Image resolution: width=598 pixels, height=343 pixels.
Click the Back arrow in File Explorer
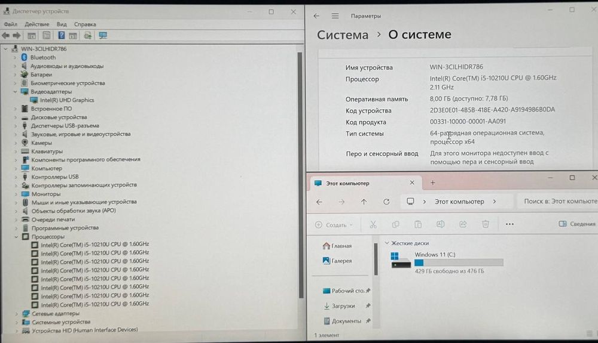[319, 202]
